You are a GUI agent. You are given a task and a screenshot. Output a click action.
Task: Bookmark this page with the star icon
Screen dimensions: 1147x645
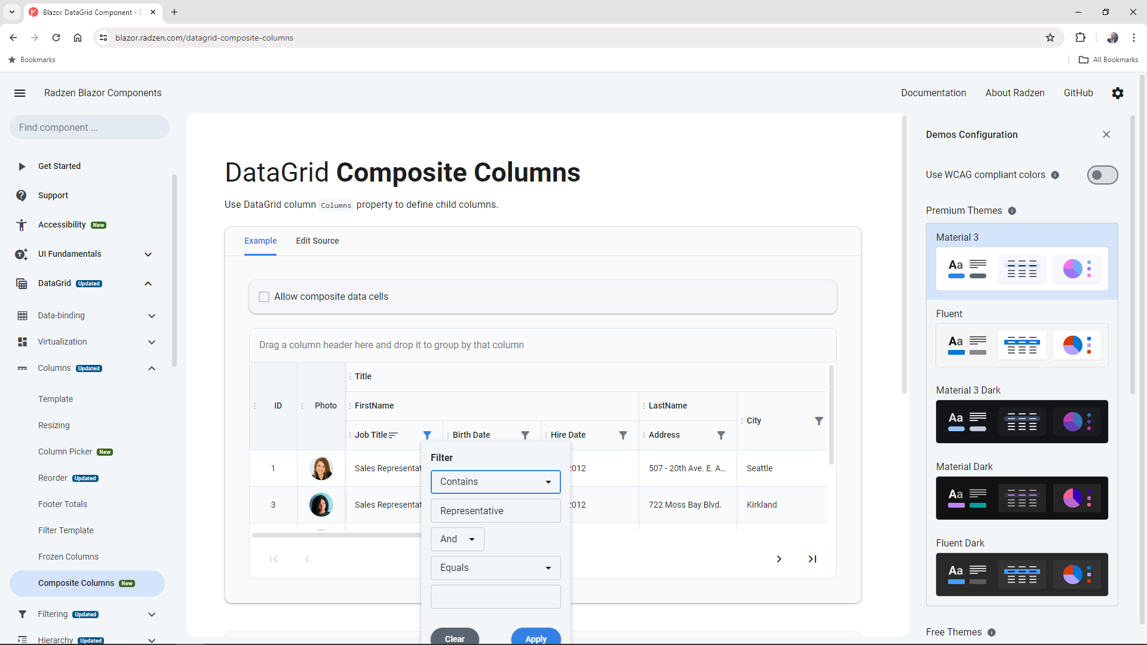coord(1050,38)
